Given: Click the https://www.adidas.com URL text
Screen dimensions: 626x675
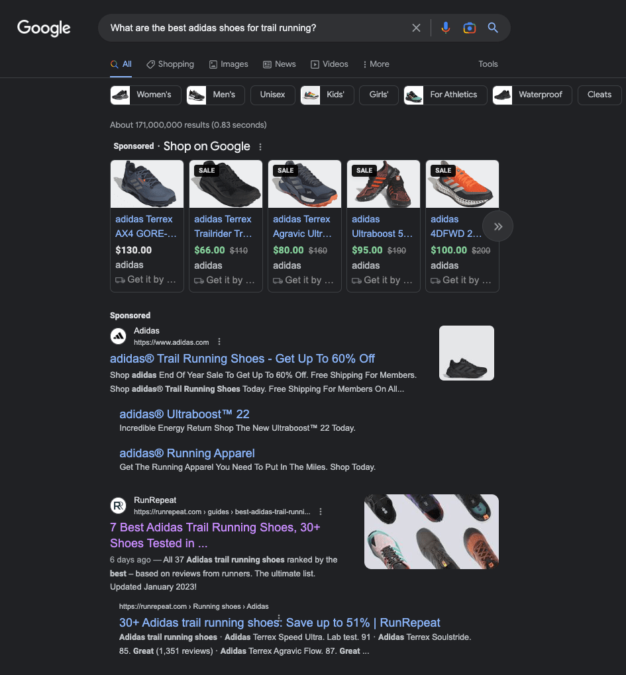Looking at the screenshot, I should tap(171, 342).
